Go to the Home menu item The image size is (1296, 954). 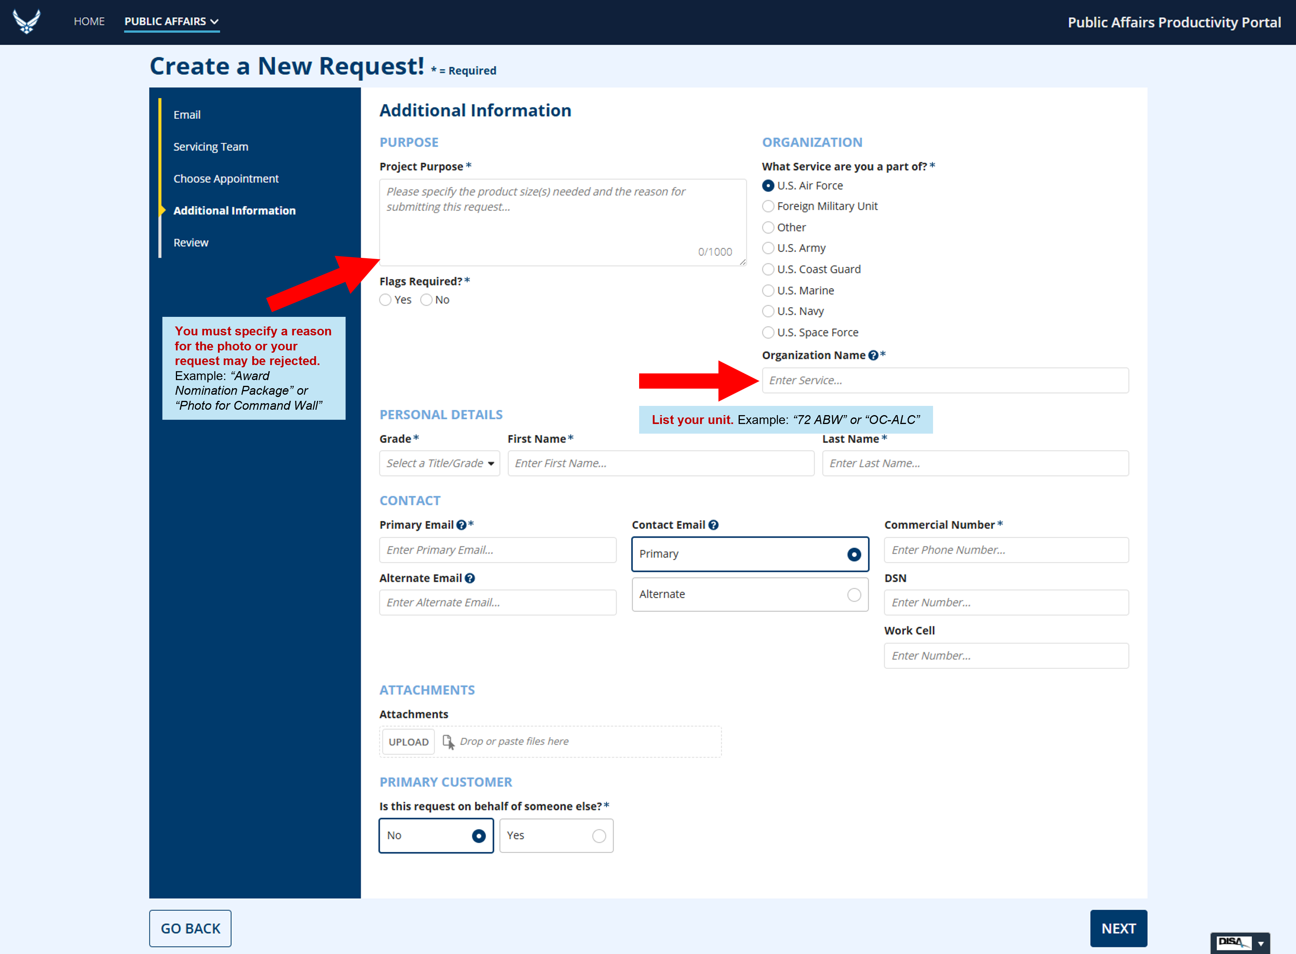tap(89, 21)
